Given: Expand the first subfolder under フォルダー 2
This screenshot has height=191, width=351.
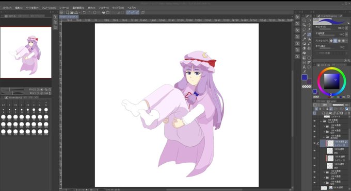Looking at the screenshot, I should coord(324,126).
